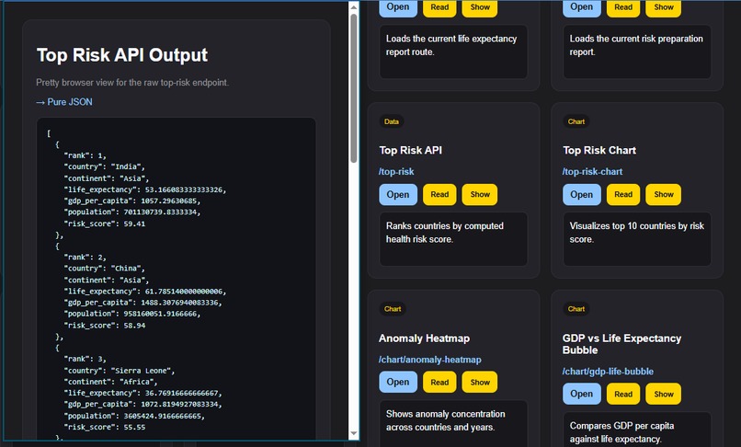
Task: Click Show on the Top Risk Chart card
Action: point(664,194)
